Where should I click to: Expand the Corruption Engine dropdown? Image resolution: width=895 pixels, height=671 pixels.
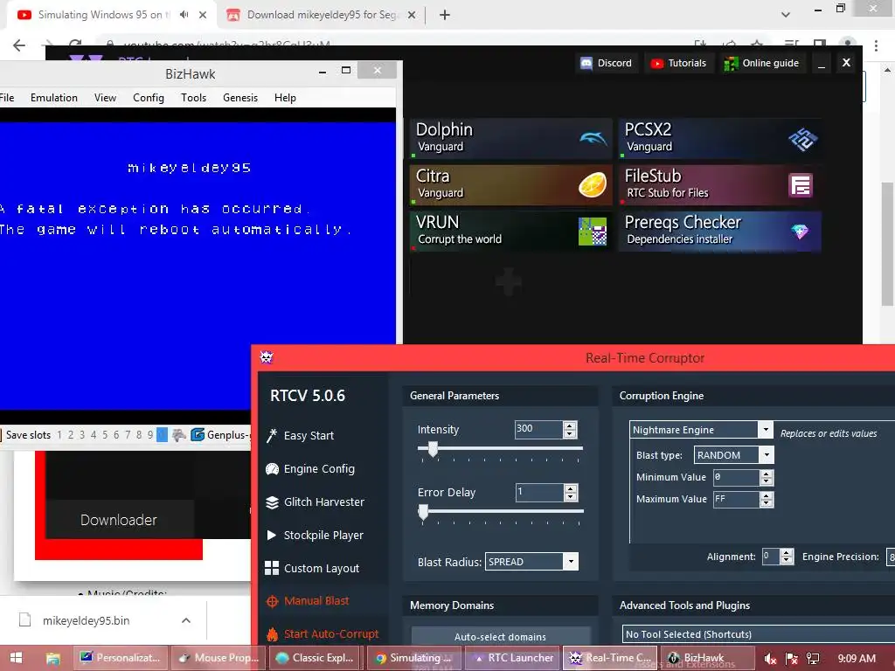(x=766, y=429)
